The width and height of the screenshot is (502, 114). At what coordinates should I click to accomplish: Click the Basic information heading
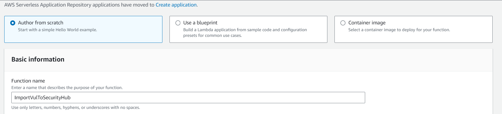click(x=38, y=59)
